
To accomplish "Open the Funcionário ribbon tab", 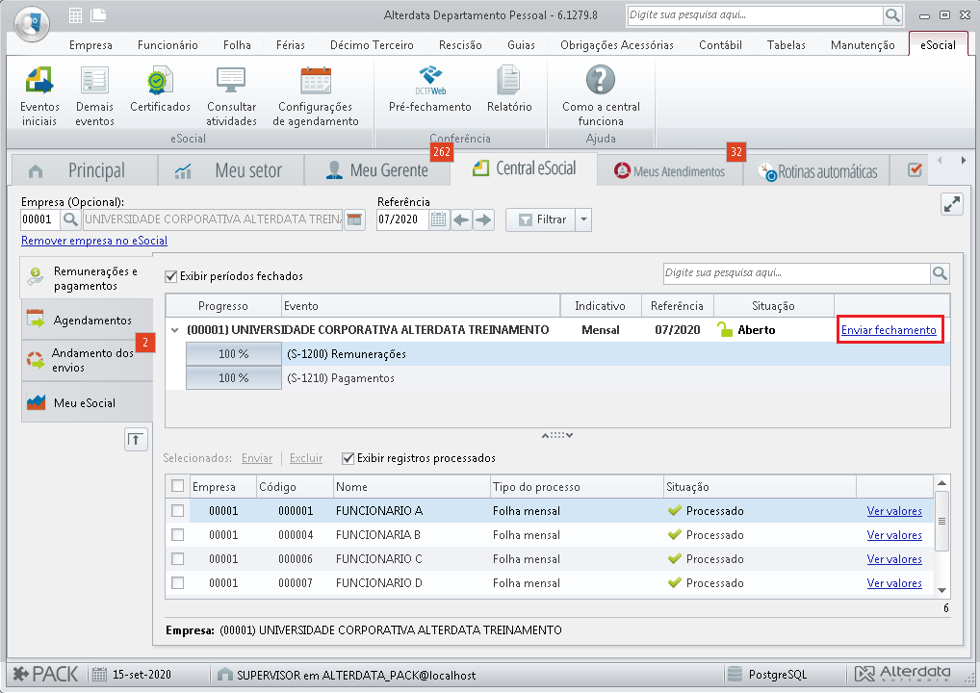I will [168, 45].
